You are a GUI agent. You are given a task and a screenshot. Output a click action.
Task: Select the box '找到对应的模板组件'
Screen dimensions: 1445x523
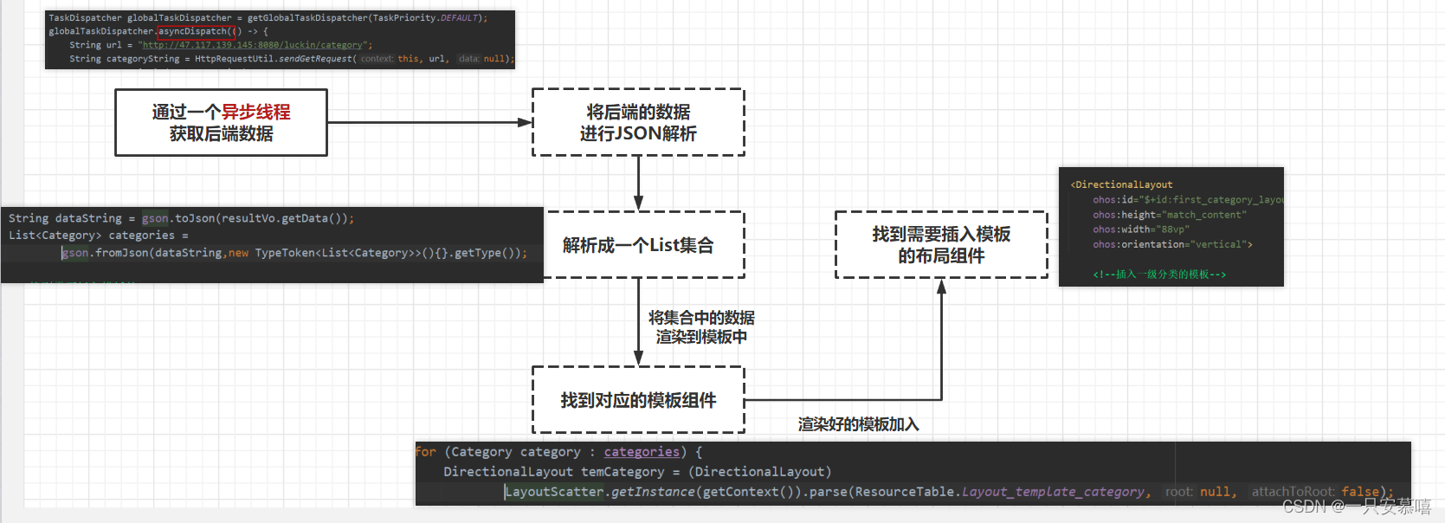[x=638, y=400]
